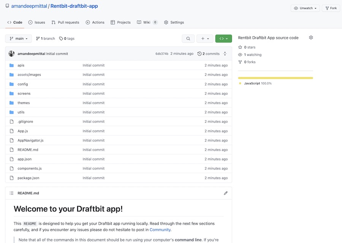Open the screens folder icon
Screen dimensions: 342x243
click(11, 94)
